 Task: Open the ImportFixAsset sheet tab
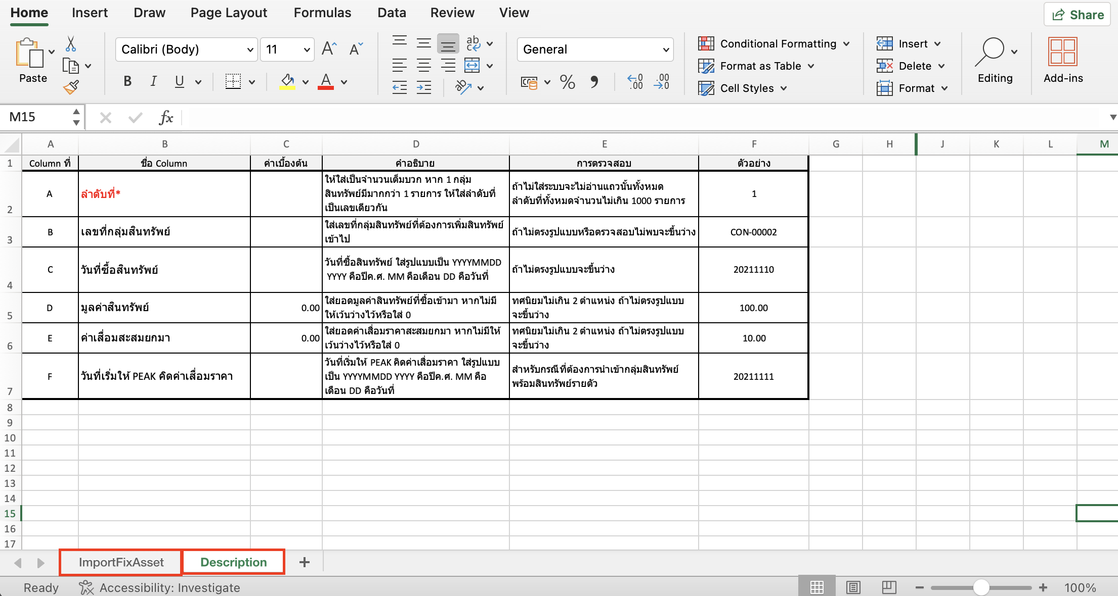coord(120,562)
